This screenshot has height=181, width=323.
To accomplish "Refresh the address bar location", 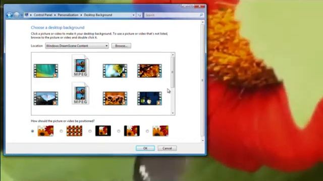I will (139, 15).
